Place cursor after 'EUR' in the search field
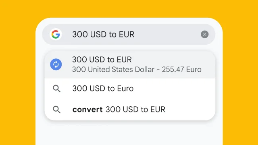The width and height of the screenshot is (258, 145). tap(135, 34)
